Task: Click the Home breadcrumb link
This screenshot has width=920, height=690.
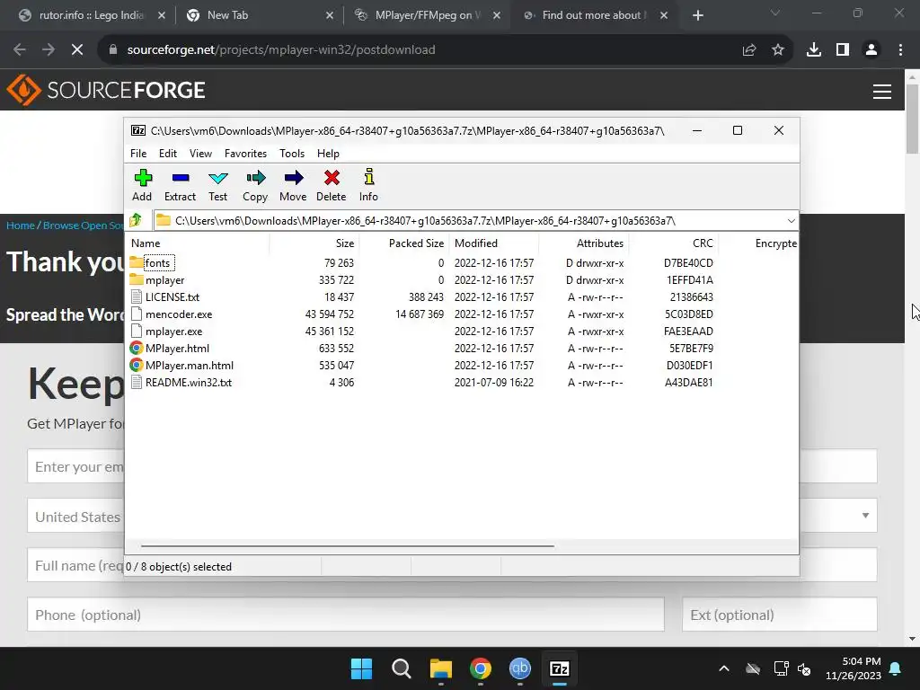Action: point(21,226)
